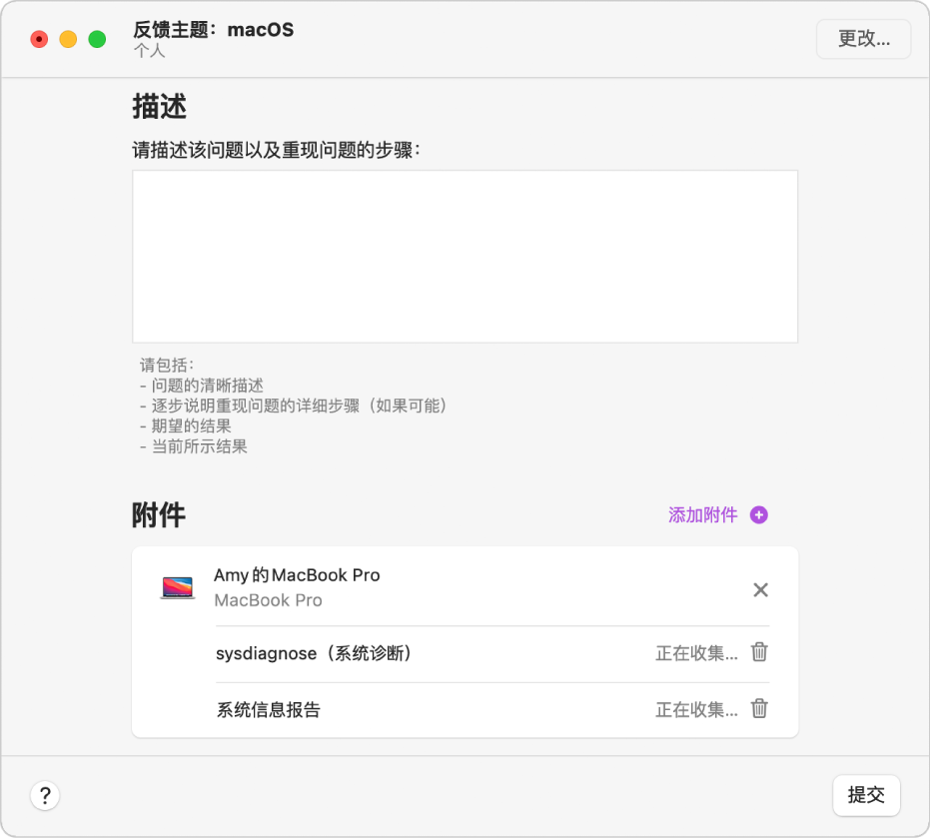Click the gray MacBook Pro model subtitle
Viewport: 930px width, 840px height.
tap(268, 600)
